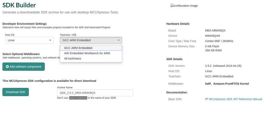
Task: Click the MEK-MIMX8QX board name
Action: point(215,31)
